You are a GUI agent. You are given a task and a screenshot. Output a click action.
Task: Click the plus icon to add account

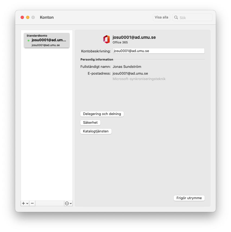tap(23, 203)
